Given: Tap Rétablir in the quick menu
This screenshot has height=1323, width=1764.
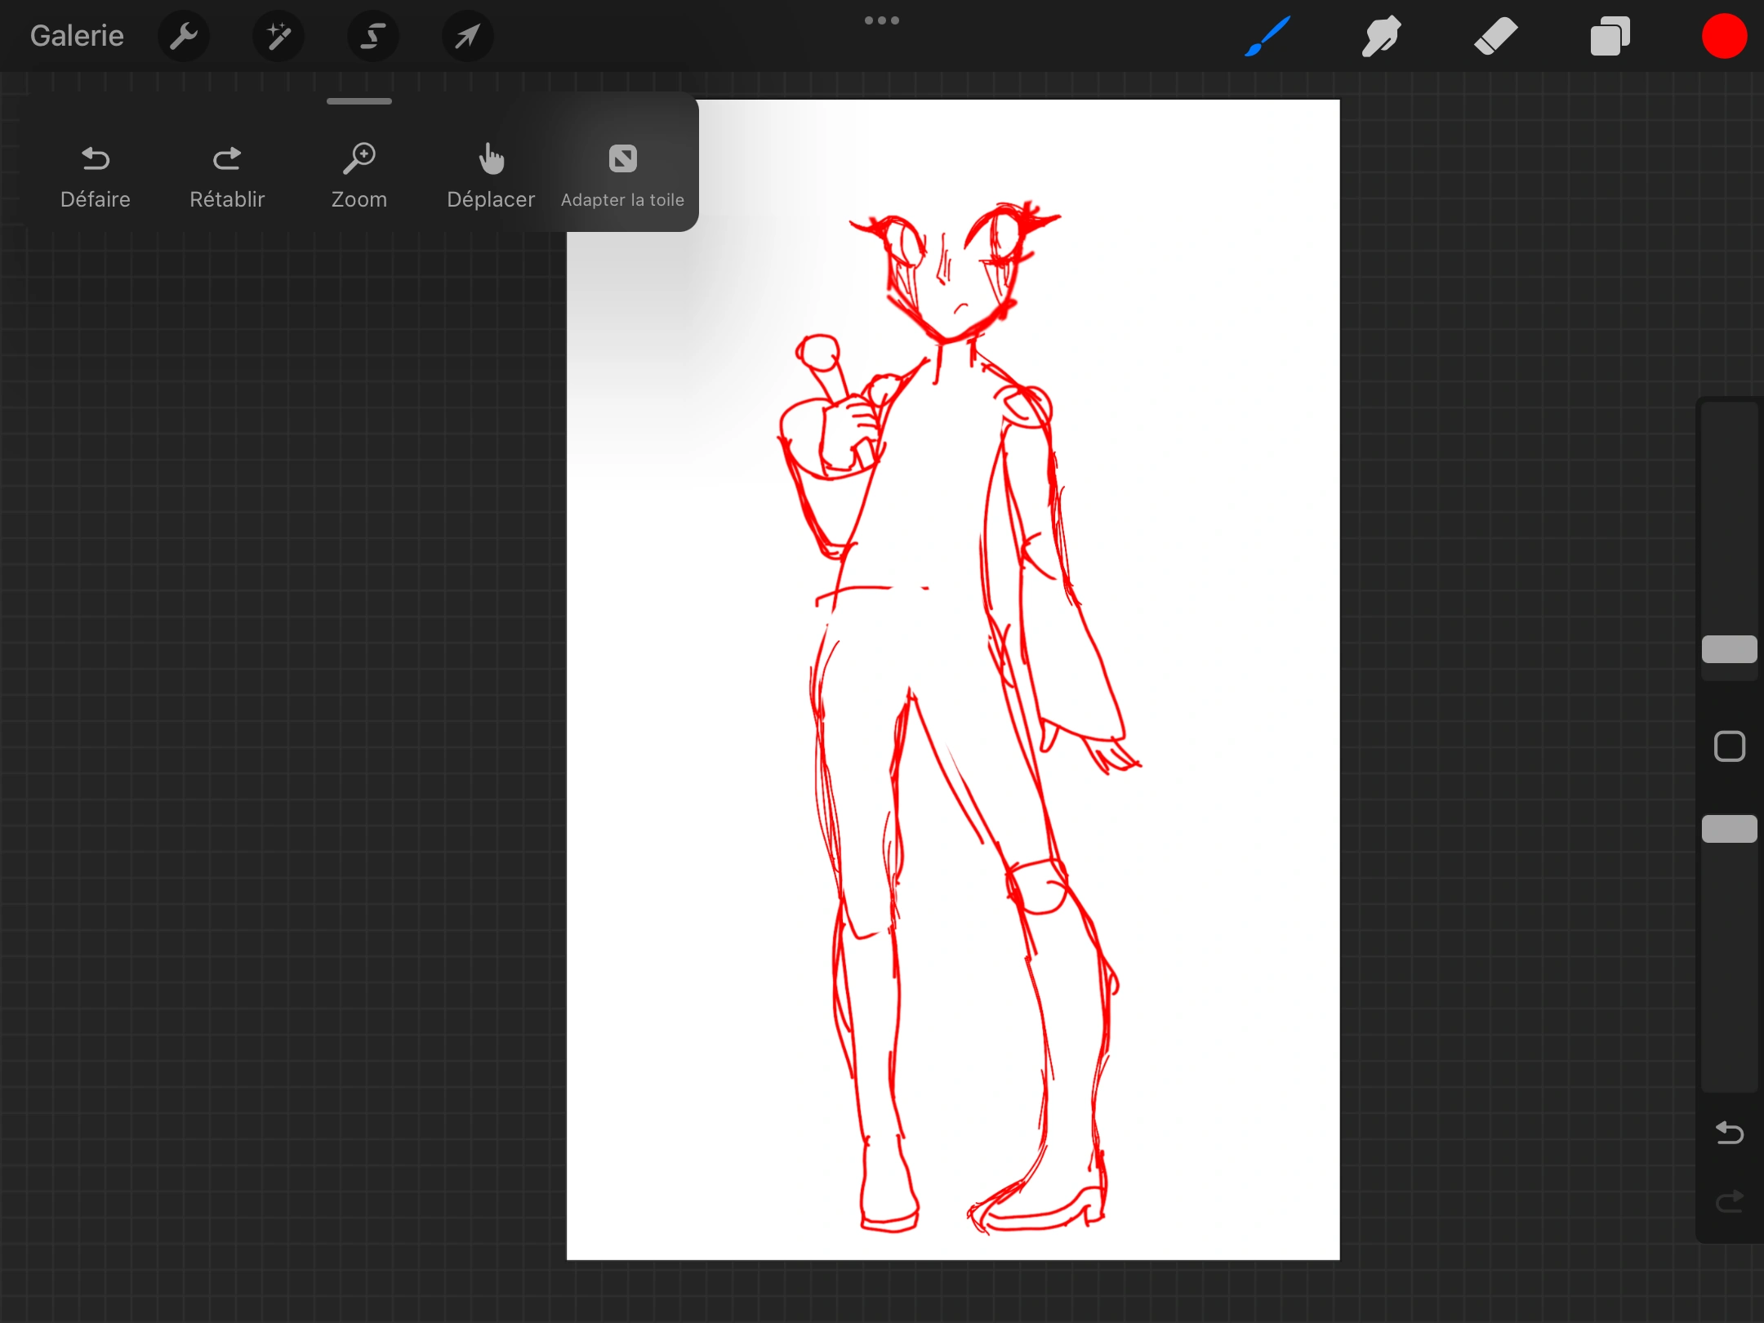Looking at the screenshot, I should (227, 176).
